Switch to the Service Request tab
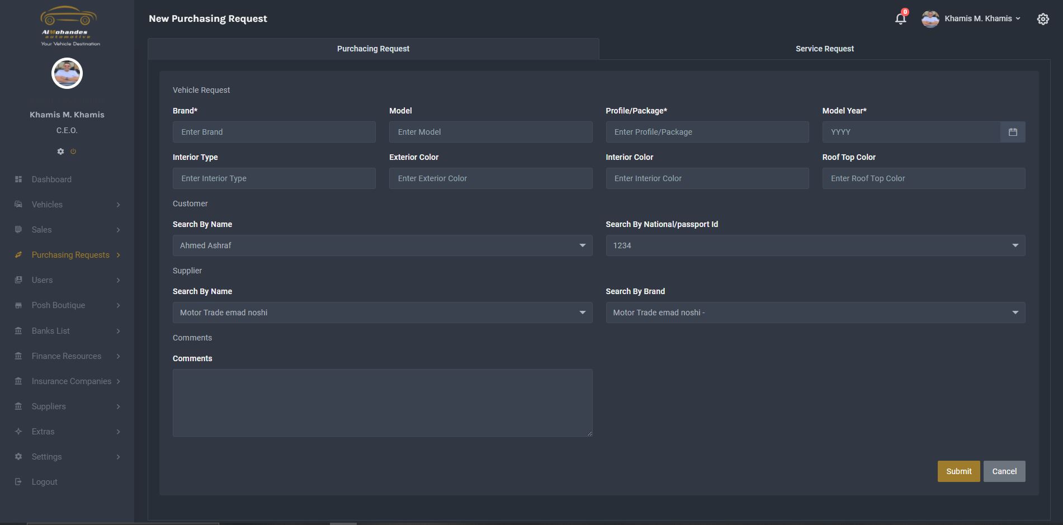This screenshot has width=1063, height=525. pos(824,49)
